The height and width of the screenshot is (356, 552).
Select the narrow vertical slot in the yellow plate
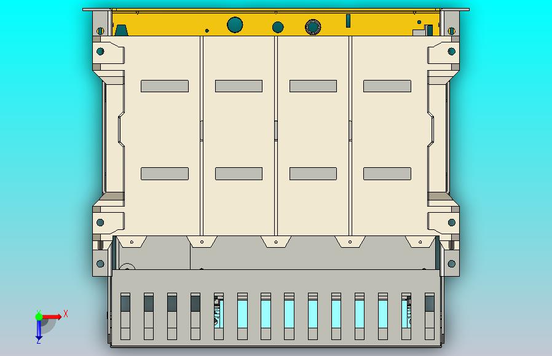click(x=348, y=21)
